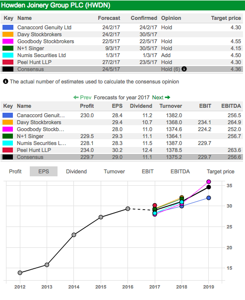Click the Turnover column header in forecasts table
The height and width of the screenshot is (300, 245).
tap(171, 106)
